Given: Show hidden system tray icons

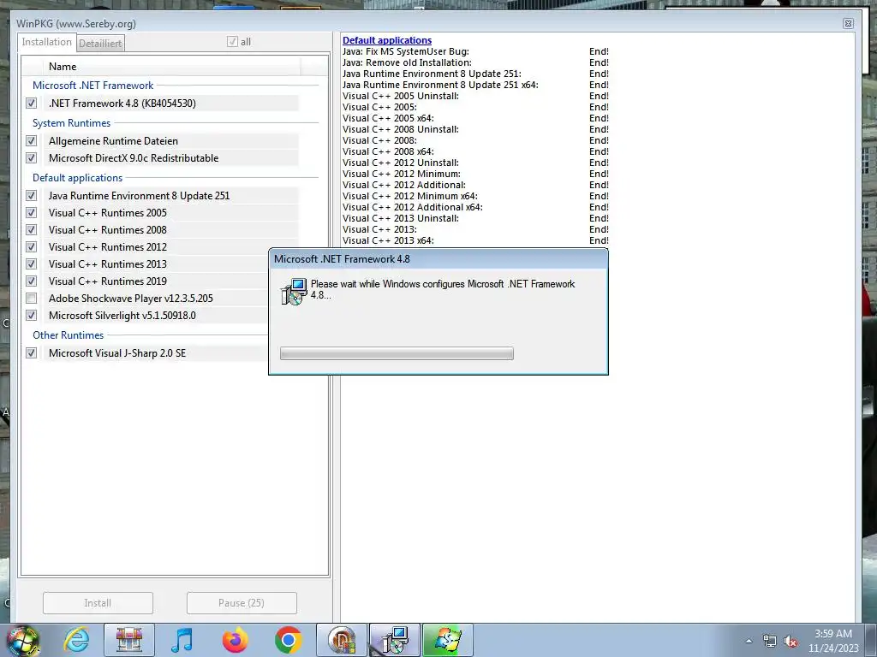Looking at the screenshot, I should tap(749, 641).
